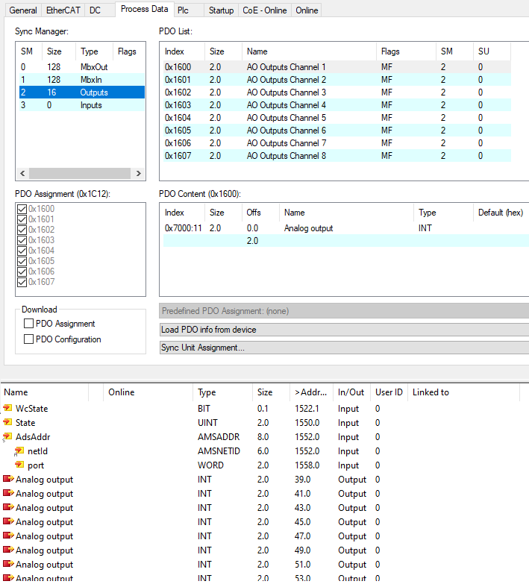Screen dimensions: 529x587
Task: Click the WcState variable icon
Action: 7,408
